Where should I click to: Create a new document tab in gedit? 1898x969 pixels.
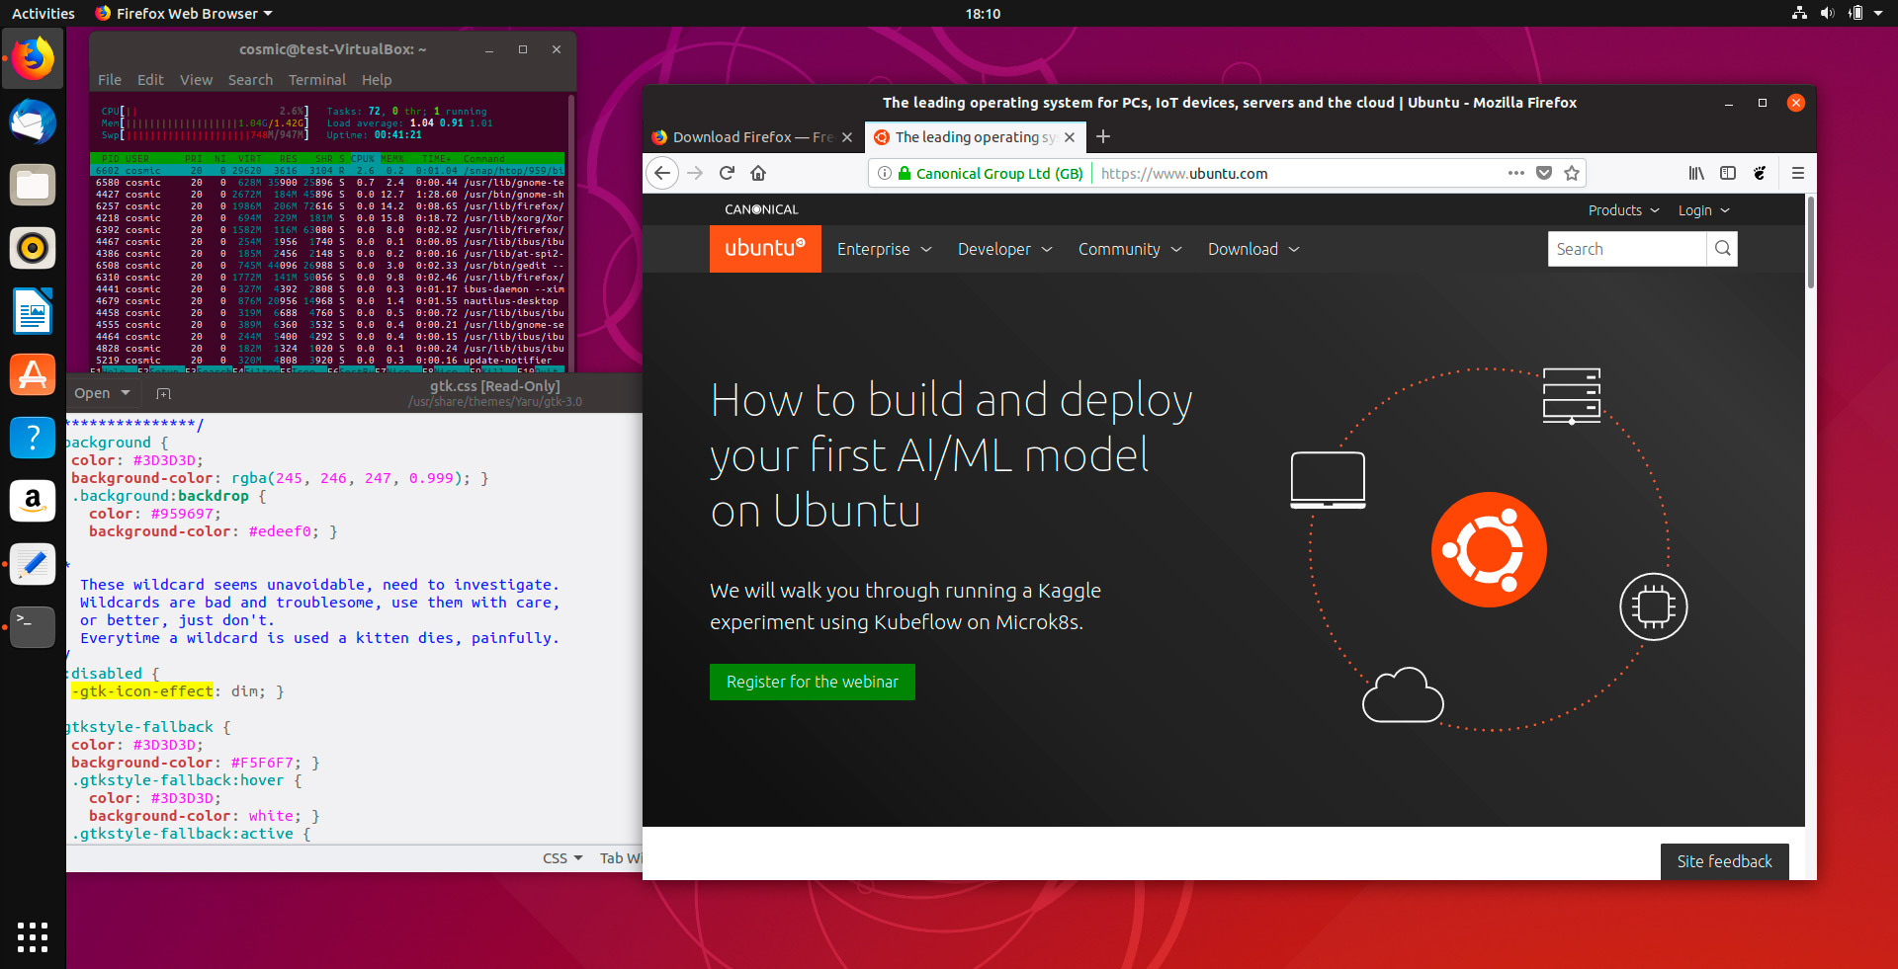tap(163, 393)
